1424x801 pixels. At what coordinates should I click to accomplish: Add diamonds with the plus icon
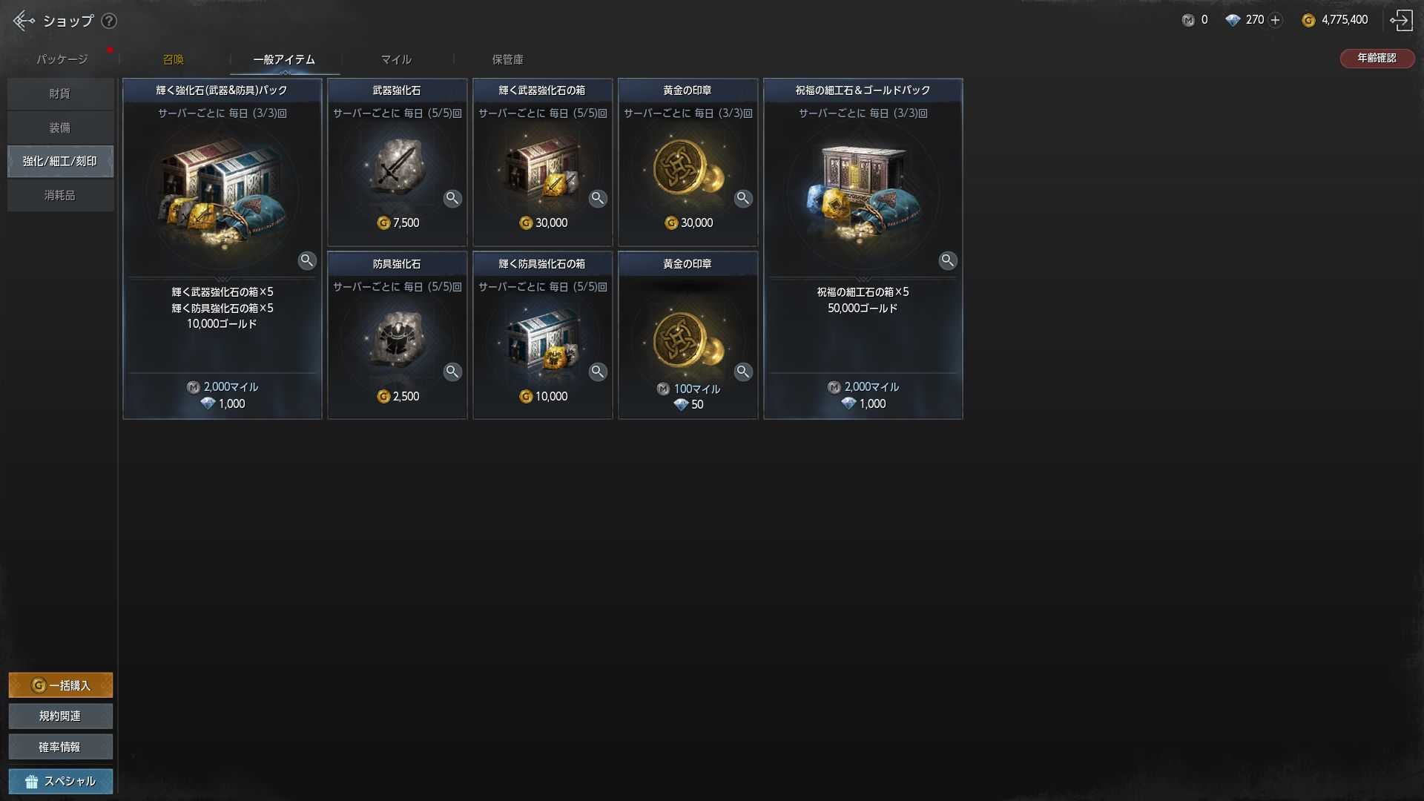pos(1275,20)
